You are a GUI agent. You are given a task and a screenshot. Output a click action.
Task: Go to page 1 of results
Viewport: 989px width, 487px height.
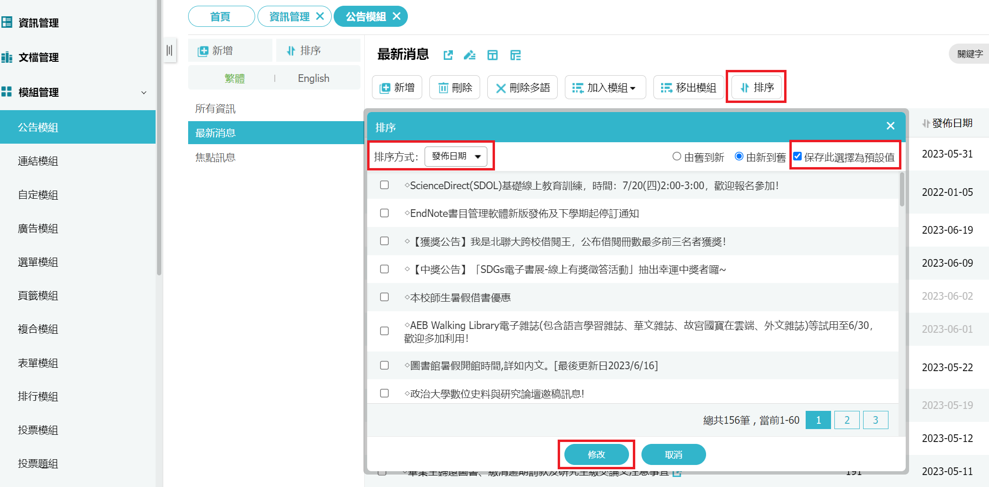(818, 420)
